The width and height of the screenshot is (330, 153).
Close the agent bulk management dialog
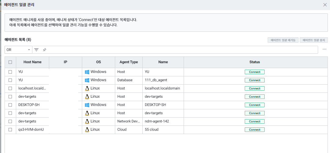click(325, 5)
